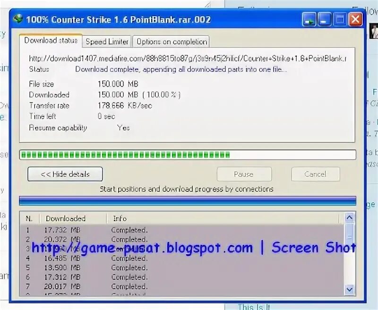
Task: Click the scroll down arrow in connections list
Action: coord(350,289)
